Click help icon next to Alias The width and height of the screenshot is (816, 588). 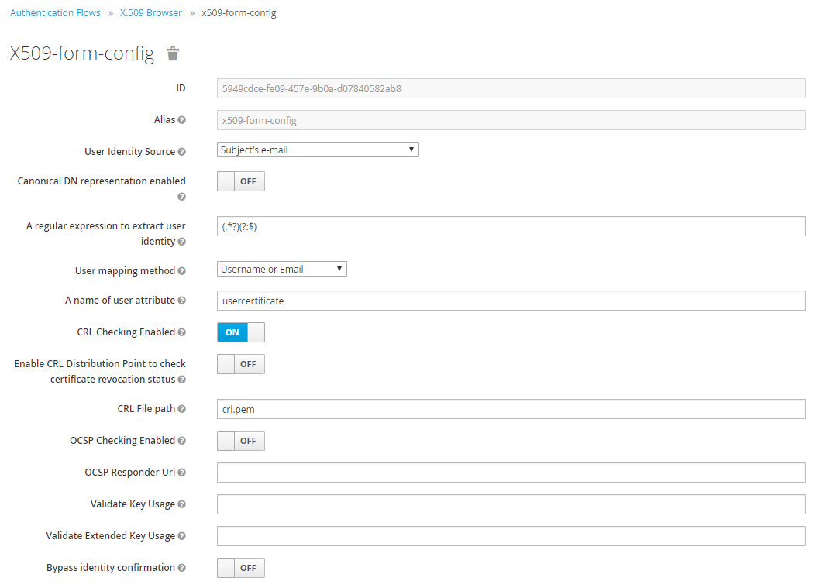[x=182, y=120]
